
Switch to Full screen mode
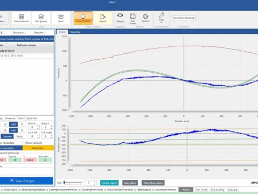pyautogui.click(x=133, y=19)
